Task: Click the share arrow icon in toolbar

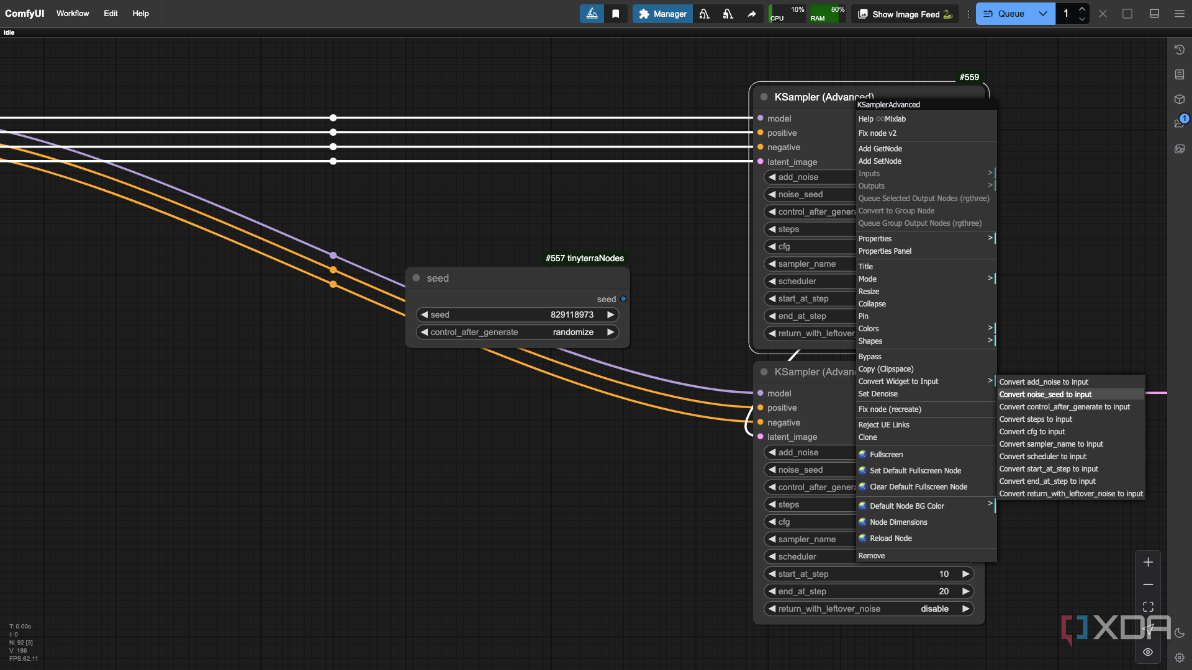Action: [x=752, y=14]
